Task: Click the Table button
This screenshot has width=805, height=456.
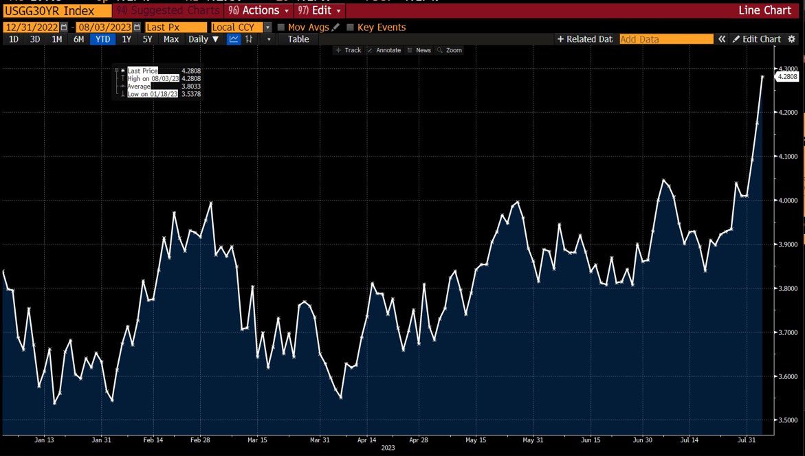Action: click(x=298, y=39)
